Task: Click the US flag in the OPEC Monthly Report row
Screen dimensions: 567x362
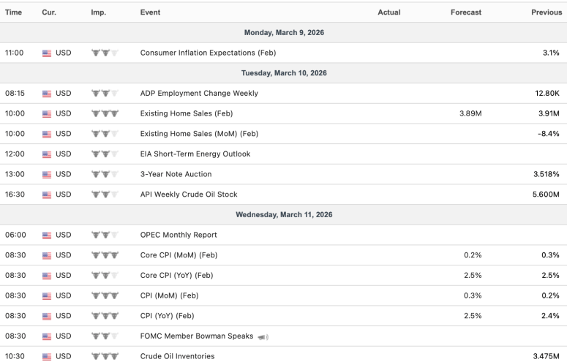Action: click(x=48, y=235)
